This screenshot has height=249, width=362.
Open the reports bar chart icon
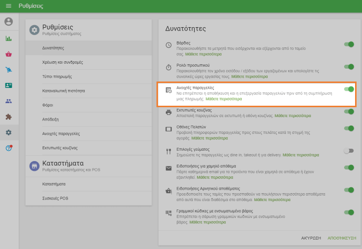pos(8,38)
